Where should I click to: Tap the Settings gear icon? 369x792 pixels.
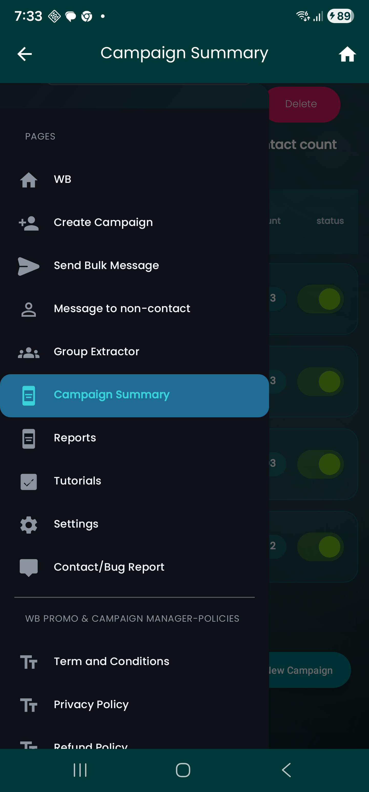[x=29, y=524]
